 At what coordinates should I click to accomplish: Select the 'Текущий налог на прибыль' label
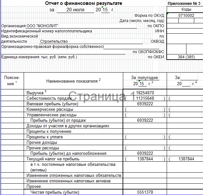[53, 159]
